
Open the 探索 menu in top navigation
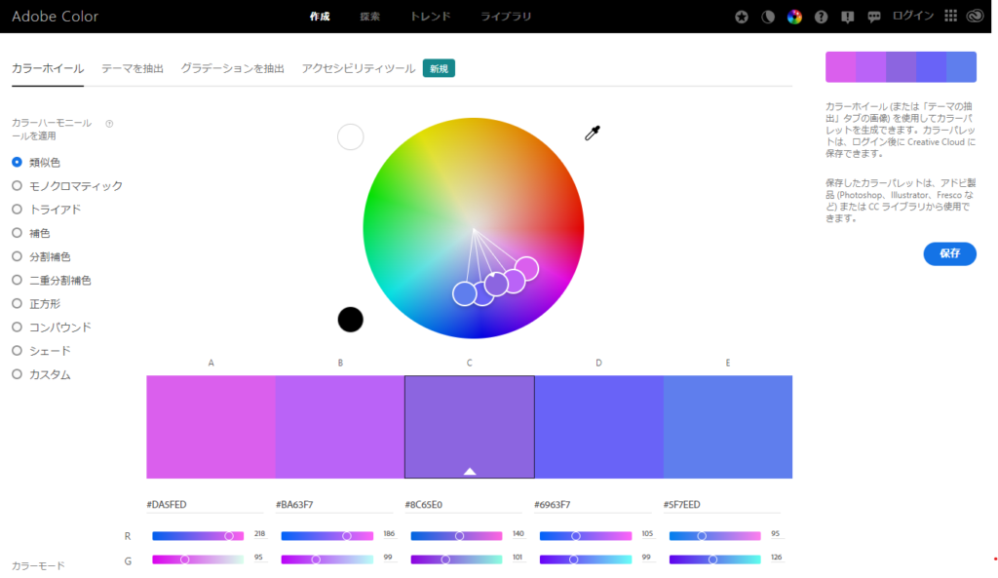coord(370,17)
